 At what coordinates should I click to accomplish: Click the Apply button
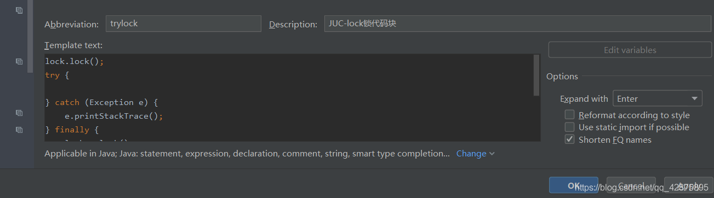click(x=689, y=185)
